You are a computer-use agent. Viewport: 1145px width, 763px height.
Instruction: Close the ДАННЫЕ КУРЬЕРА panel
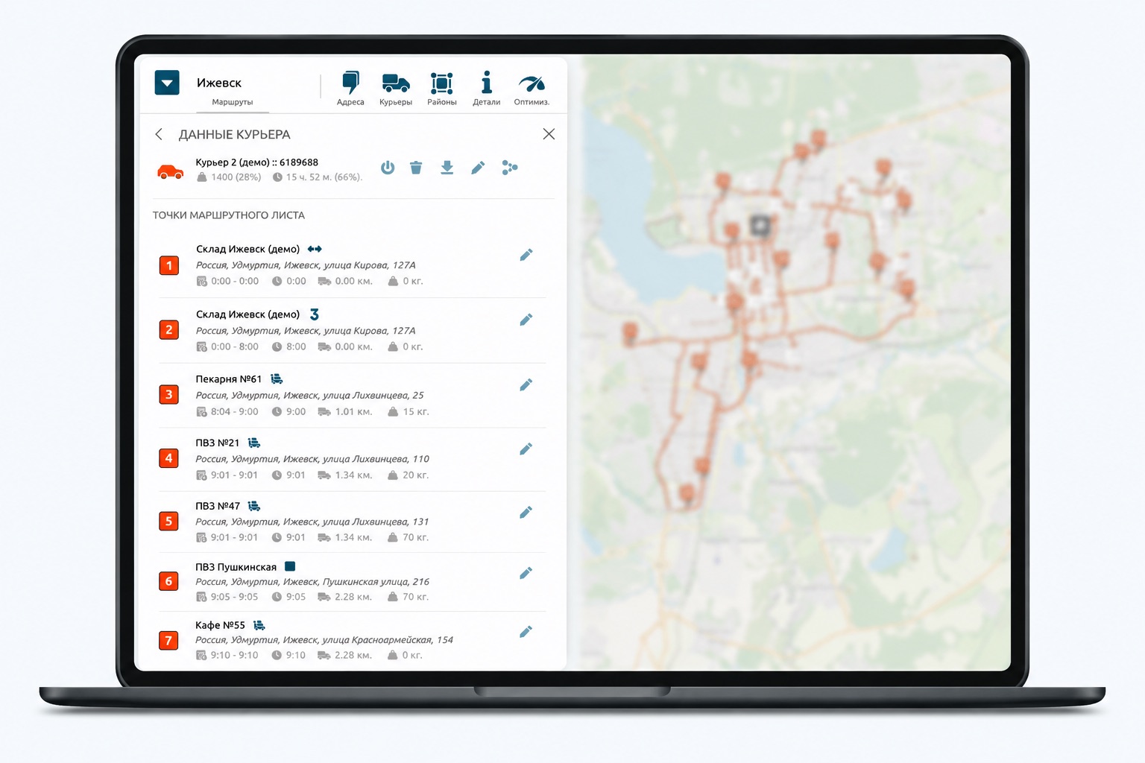(549, 134)
